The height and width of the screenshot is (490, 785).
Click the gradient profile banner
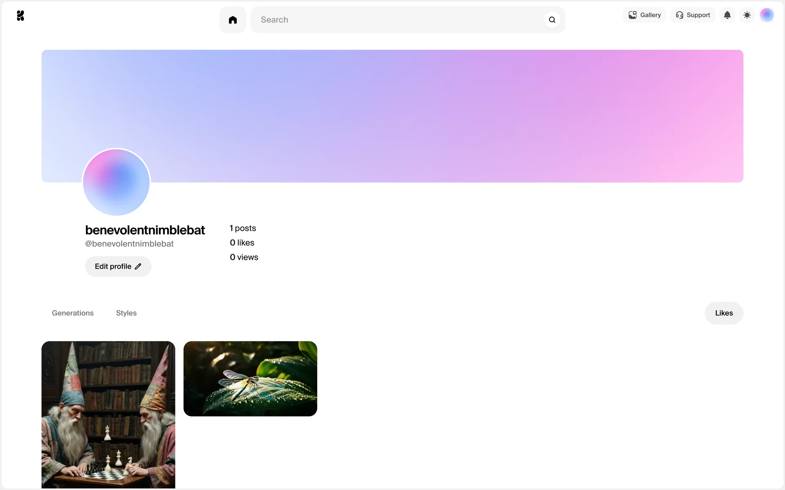pos(409,114)
